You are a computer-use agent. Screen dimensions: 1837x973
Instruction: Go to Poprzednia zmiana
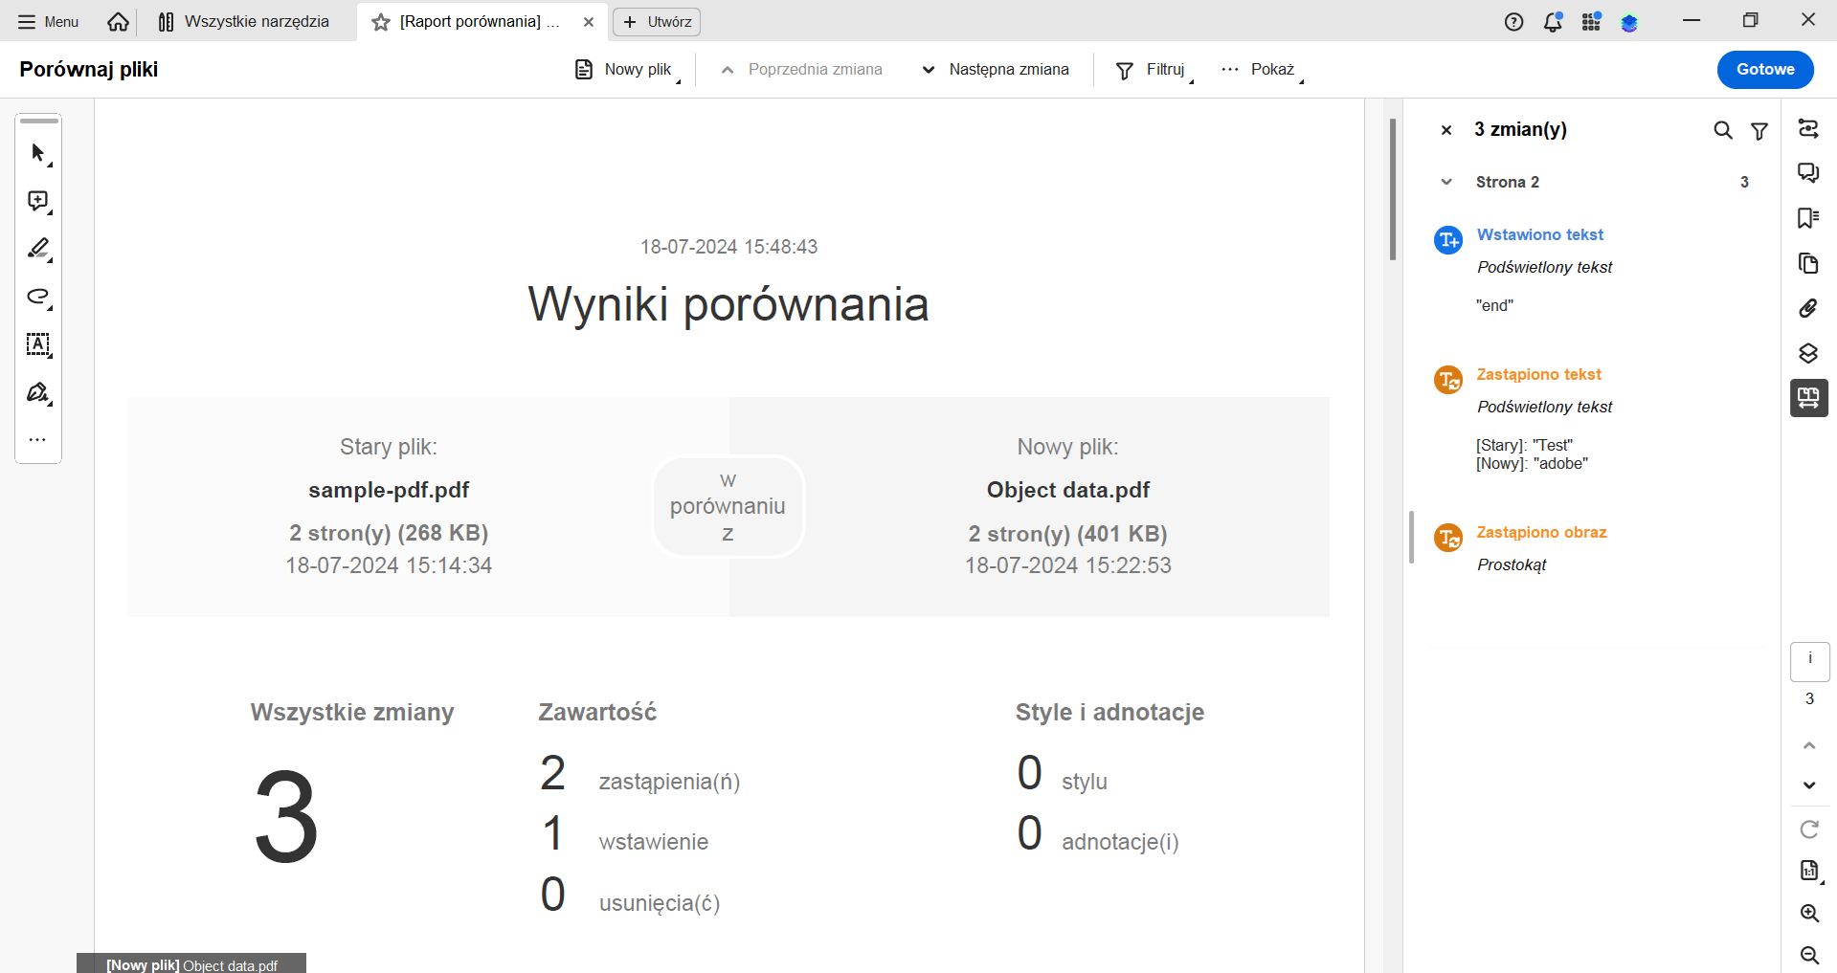[801, 69]
